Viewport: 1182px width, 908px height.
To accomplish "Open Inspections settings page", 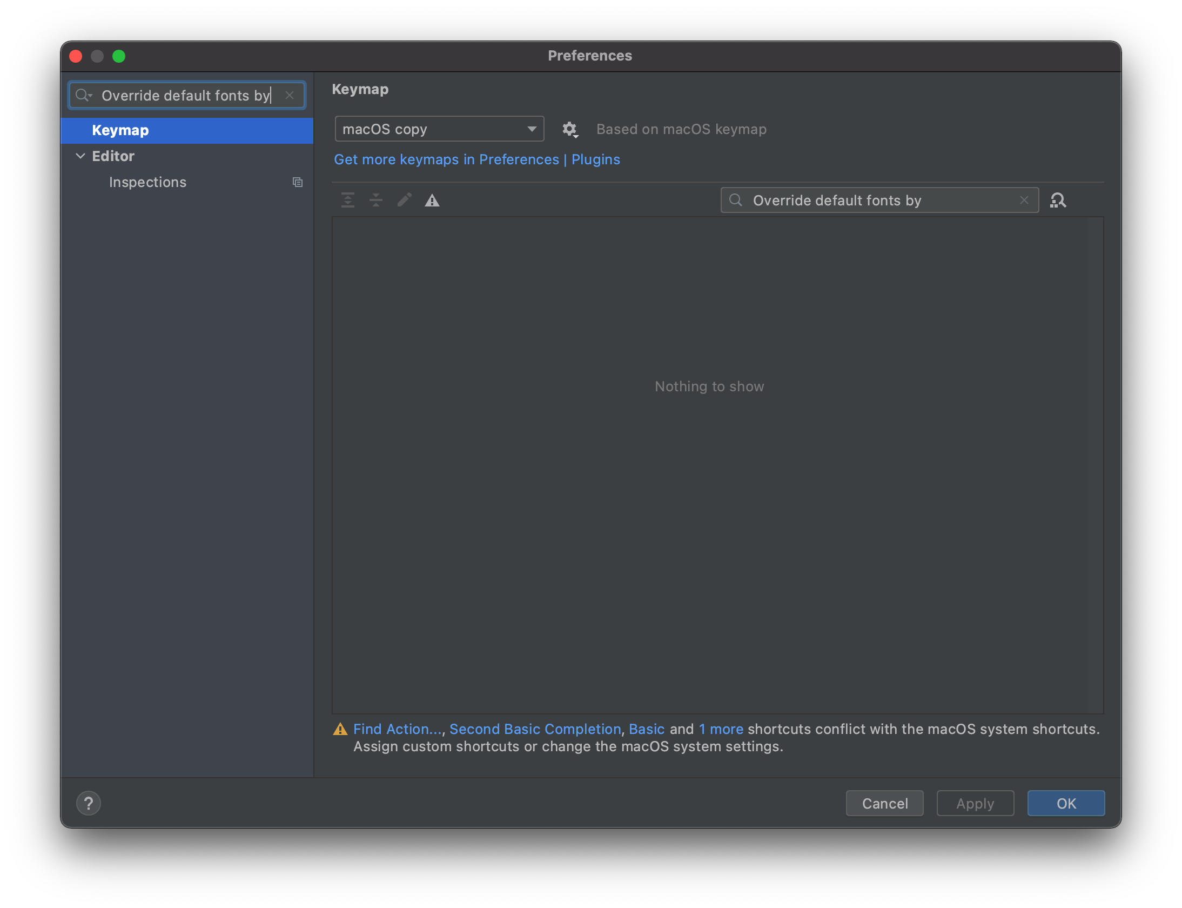I will [x=147, y=182].
